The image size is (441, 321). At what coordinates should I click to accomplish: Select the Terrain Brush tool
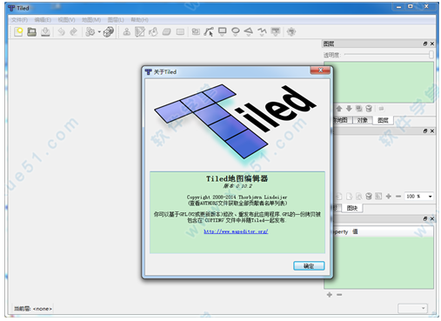140,31
